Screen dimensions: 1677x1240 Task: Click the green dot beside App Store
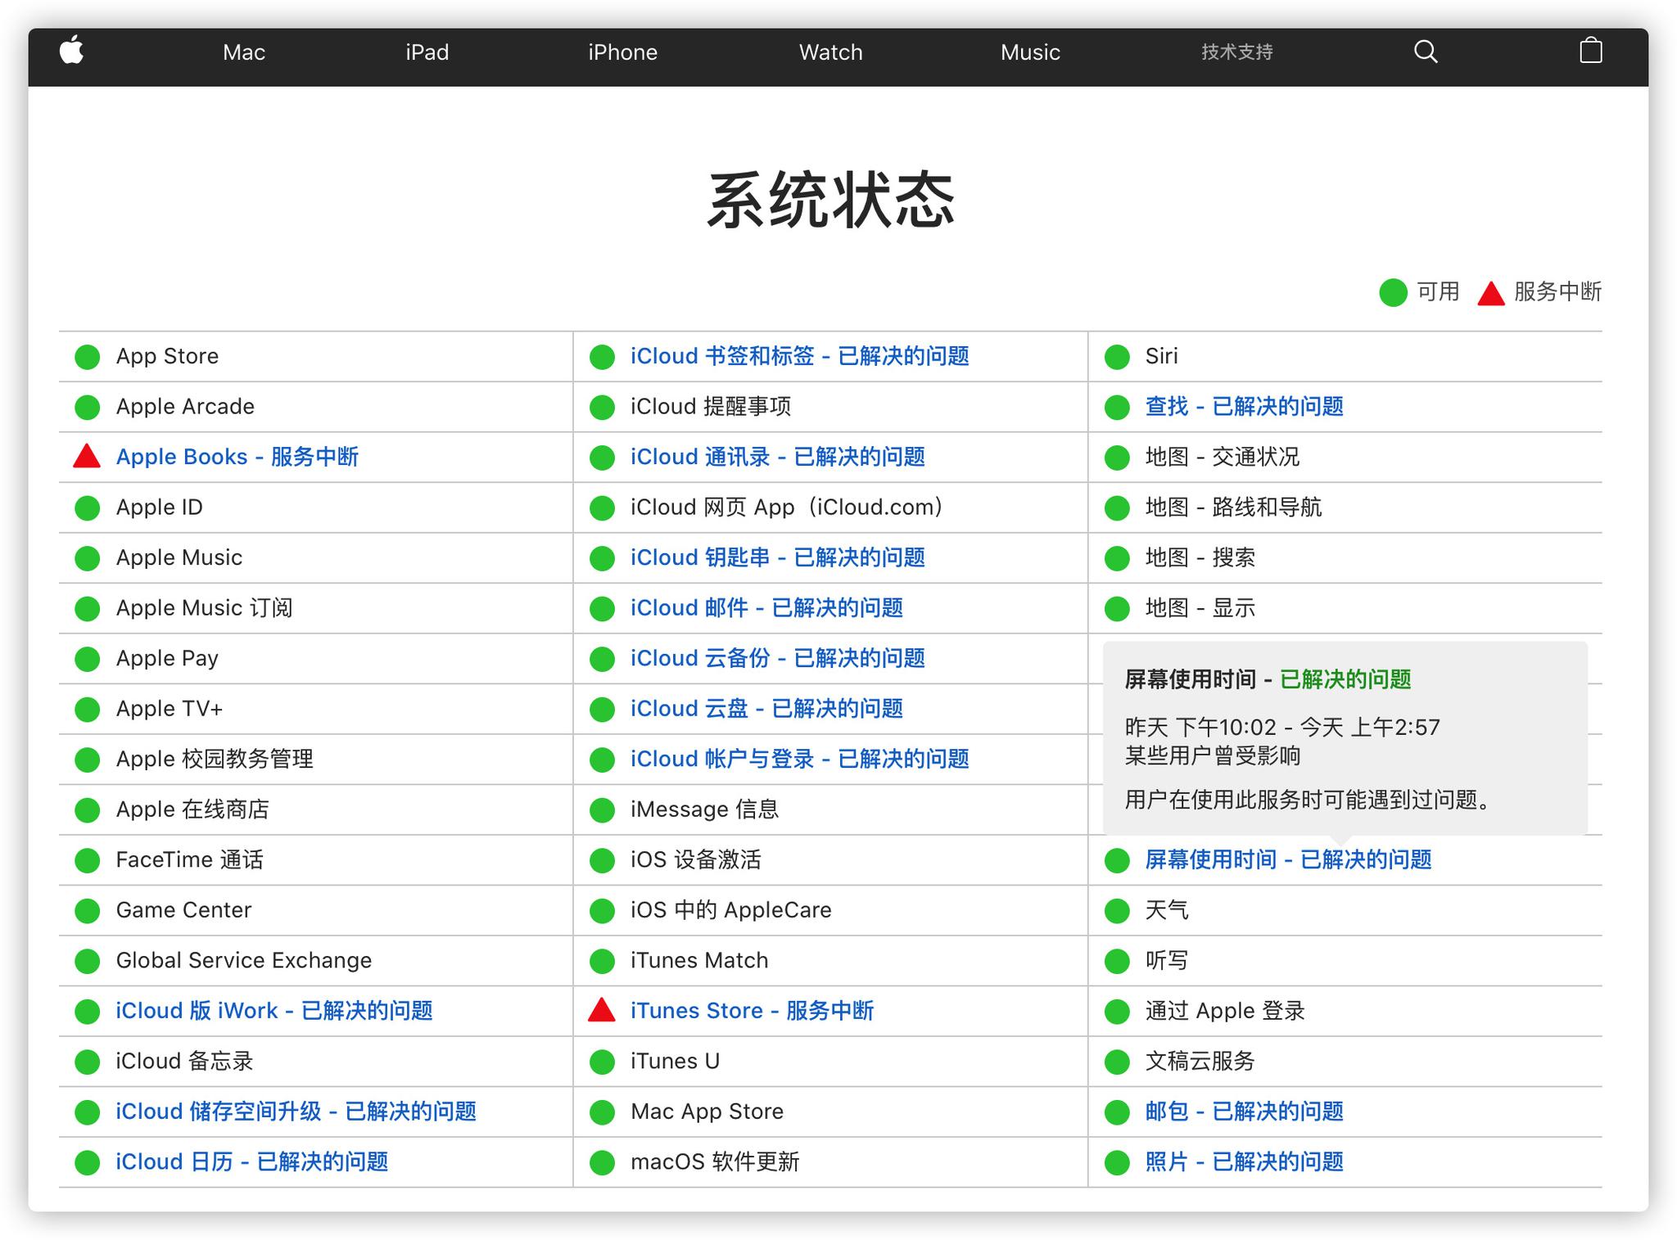(86, 356)
